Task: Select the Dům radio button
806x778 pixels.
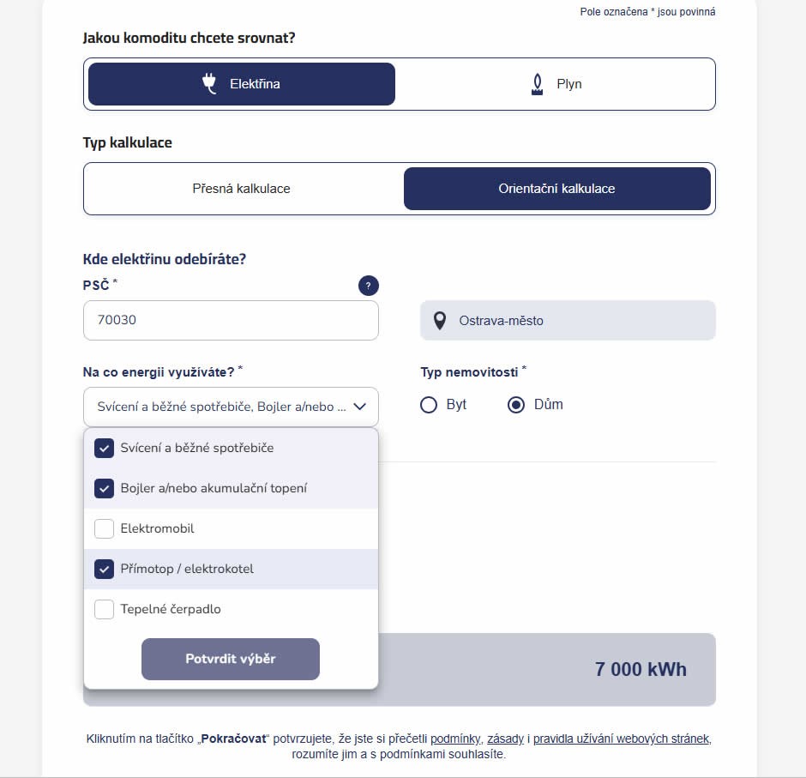Action: click(516, 405)
